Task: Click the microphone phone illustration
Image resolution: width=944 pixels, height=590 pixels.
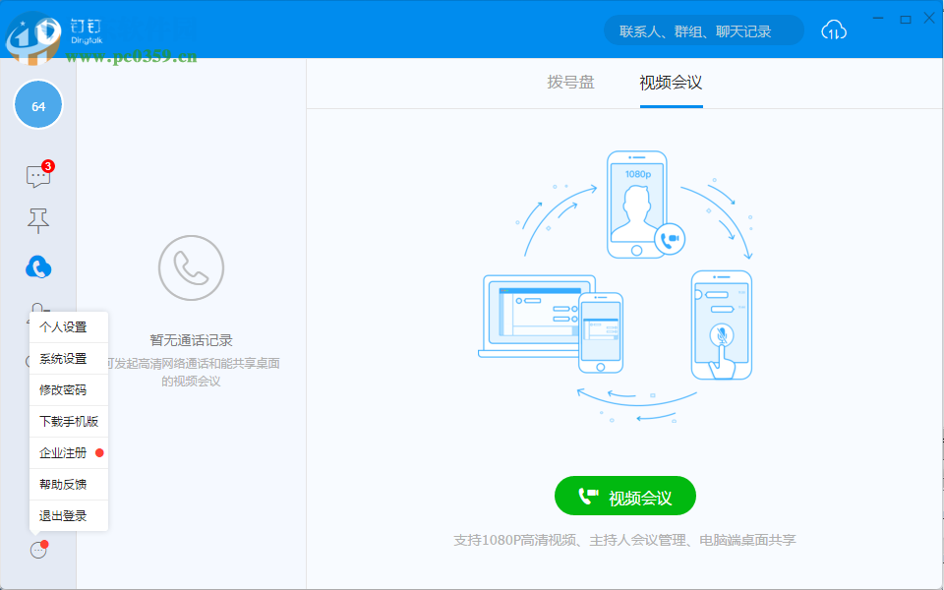Action: click(721, 325)
